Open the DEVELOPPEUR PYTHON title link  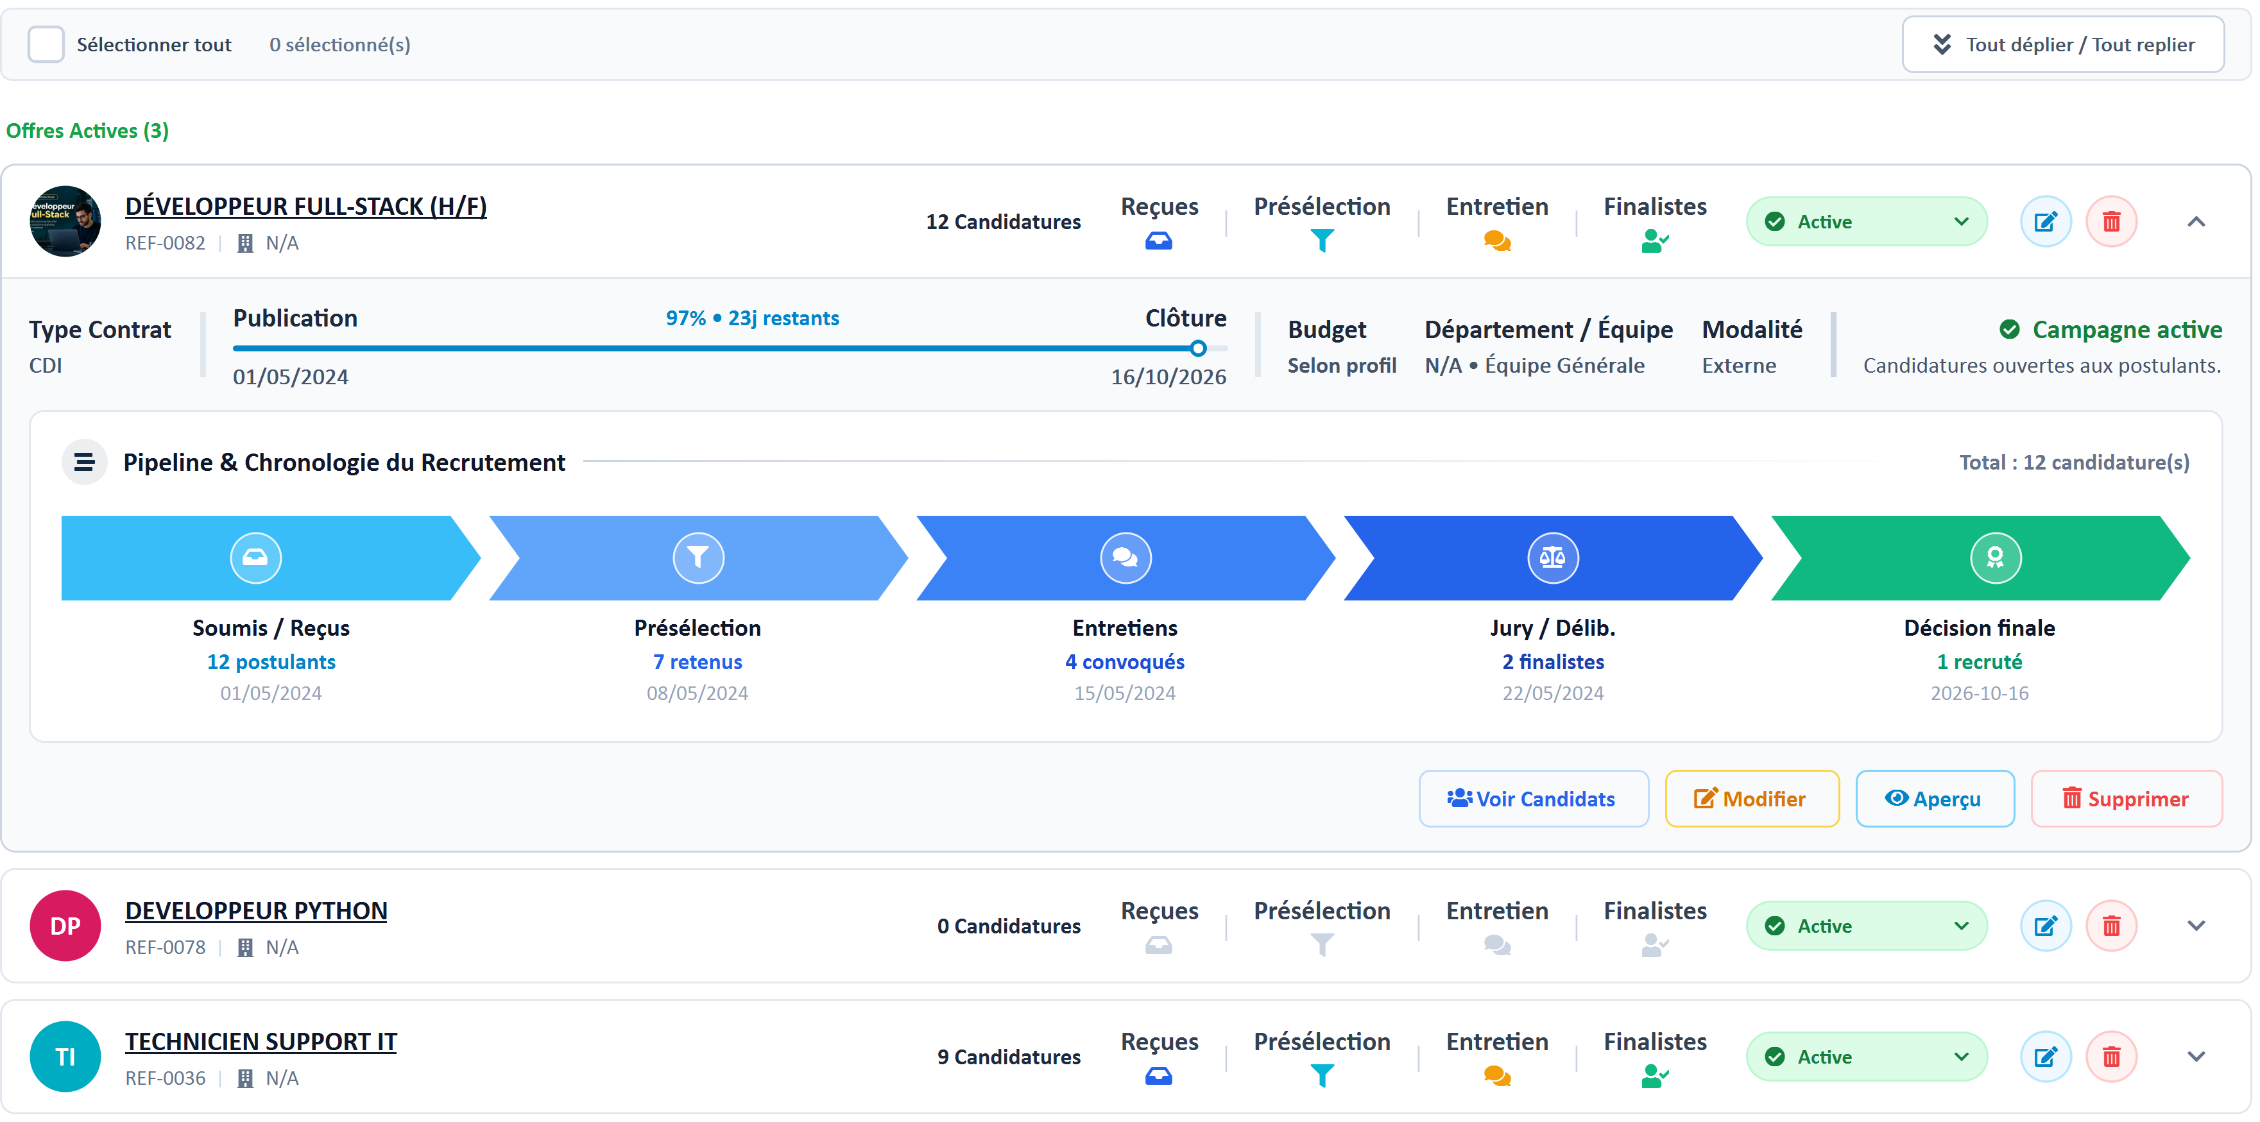[255, 910]
